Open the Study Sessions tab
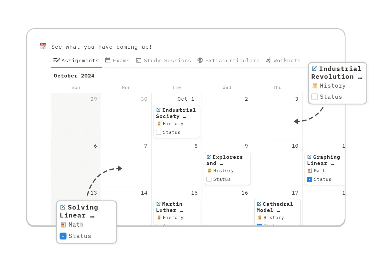 point(163,60)
